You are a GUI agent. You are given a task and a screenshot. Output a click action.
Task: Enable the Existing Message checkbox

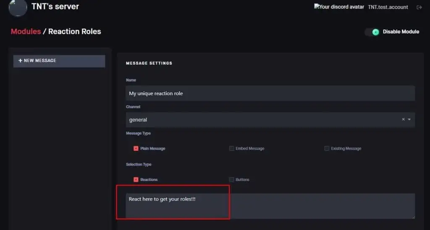[327, 148]
